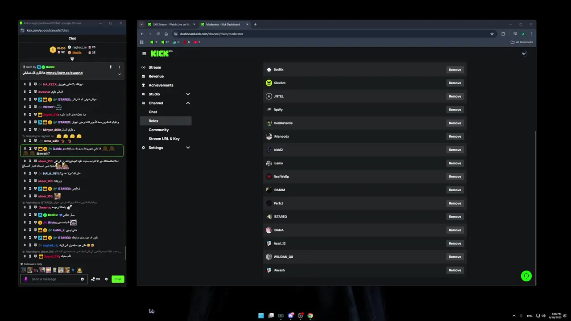Click moderator name RealWeEp
The height and width of the screenshot is (321, 571).
click(x=281, y=177)
